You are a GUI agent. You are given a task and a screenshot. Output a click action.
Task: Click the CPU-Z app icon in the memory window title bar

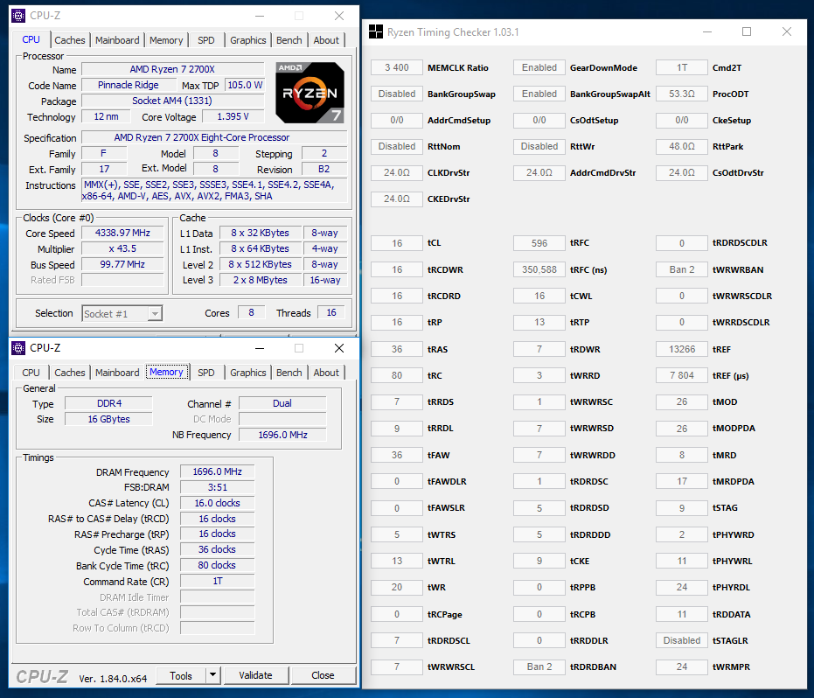coord(18,348)
